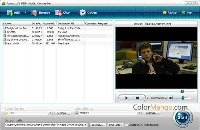Expand the Output path dropdown
This screenshot has height=130, width=200.
tap(86, 125)
